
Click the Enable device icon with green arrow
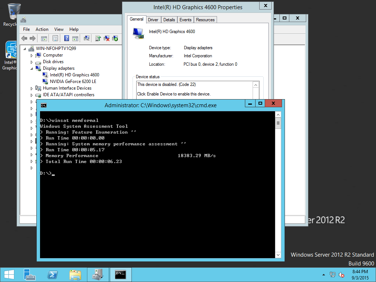[x=115, y=38]
